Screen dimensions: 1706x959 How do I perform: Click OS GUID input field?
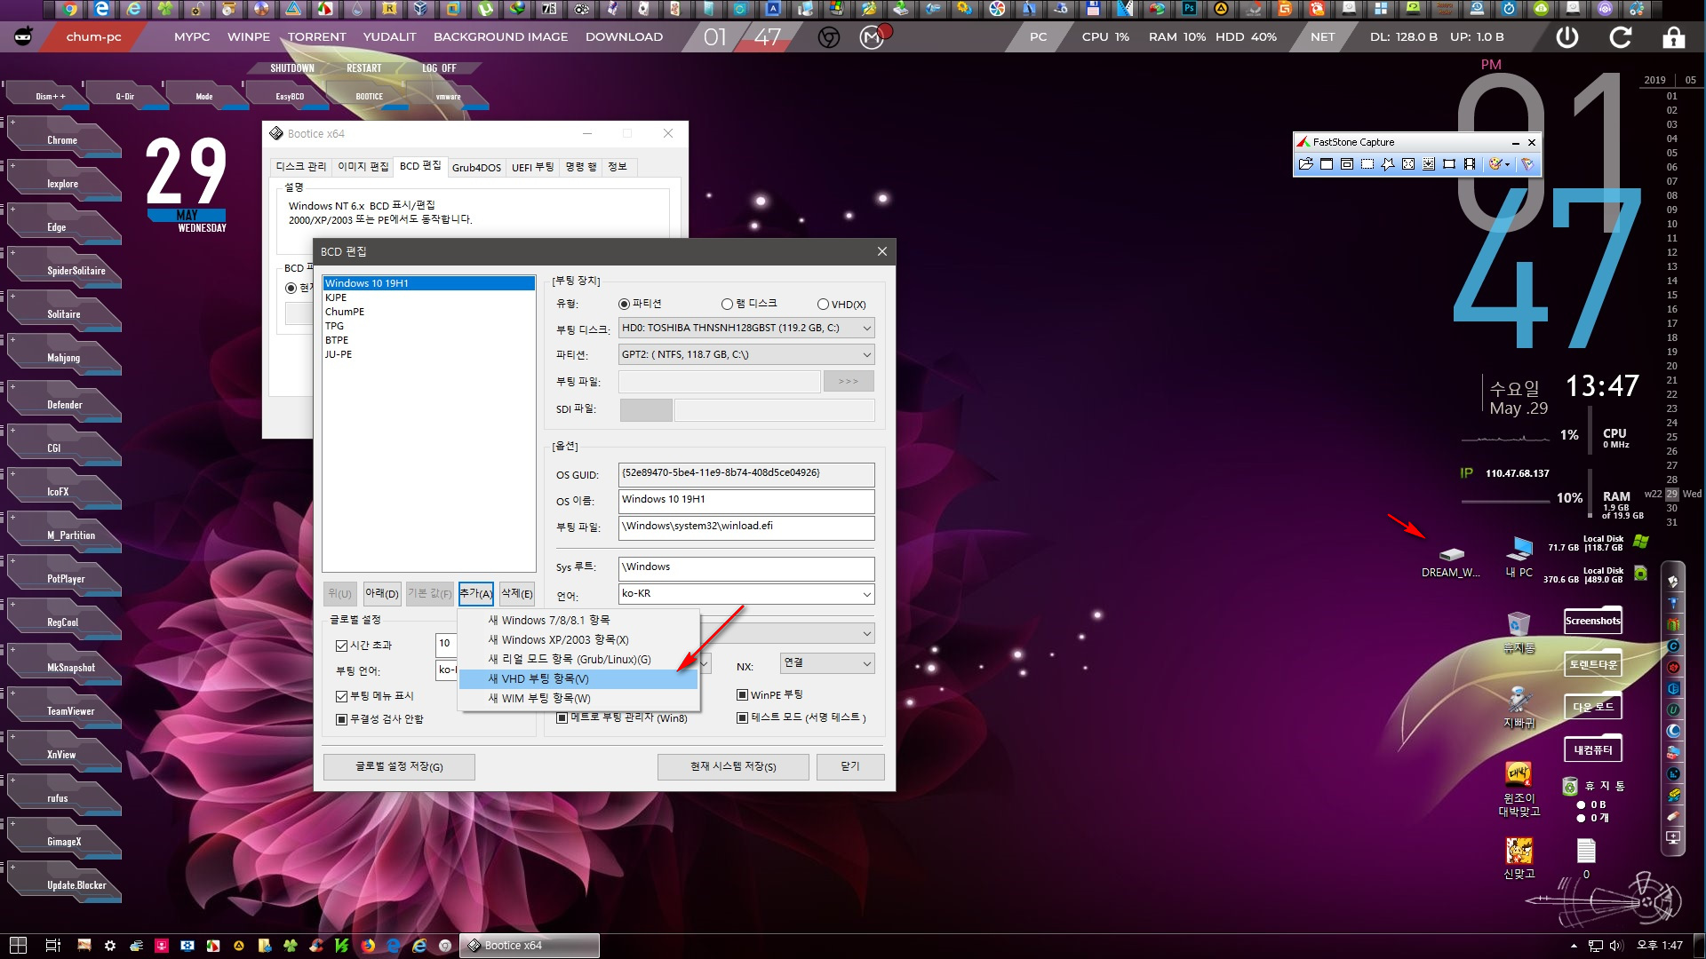746,474
